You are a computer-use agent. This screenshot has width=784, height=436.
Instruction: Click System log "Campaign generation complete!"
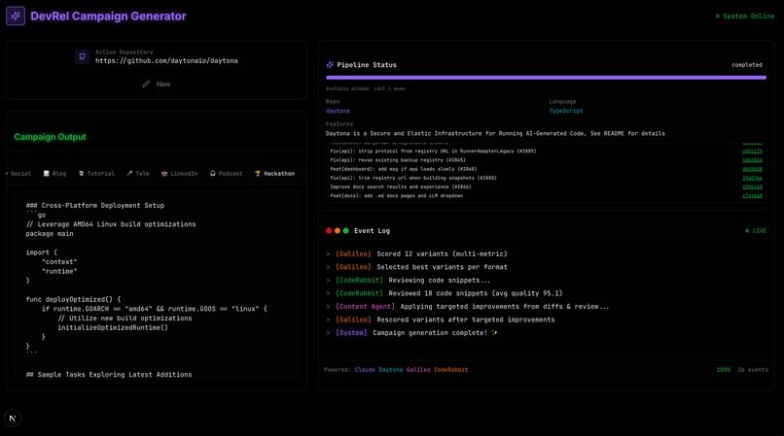(x=435, y=333)
